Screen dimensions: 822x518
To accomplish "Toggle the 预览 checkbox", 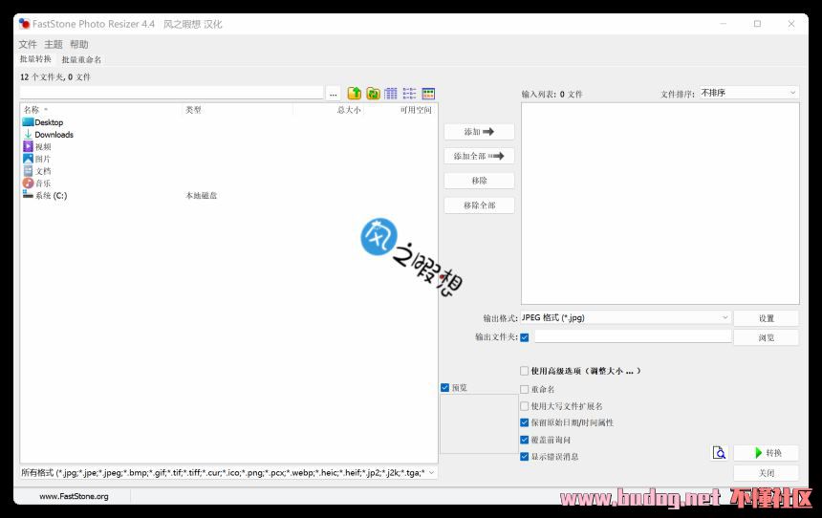I will coord(445,387).
